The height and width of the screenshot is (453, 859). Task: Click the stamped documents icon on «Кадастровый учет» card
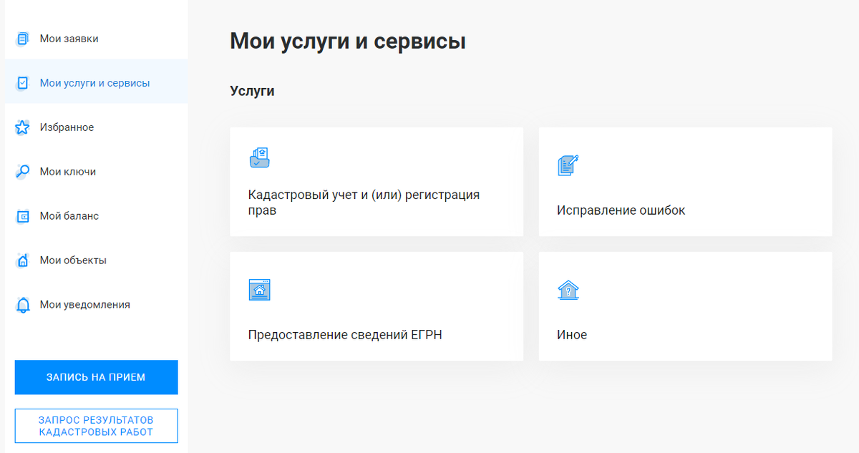[259, 157]
